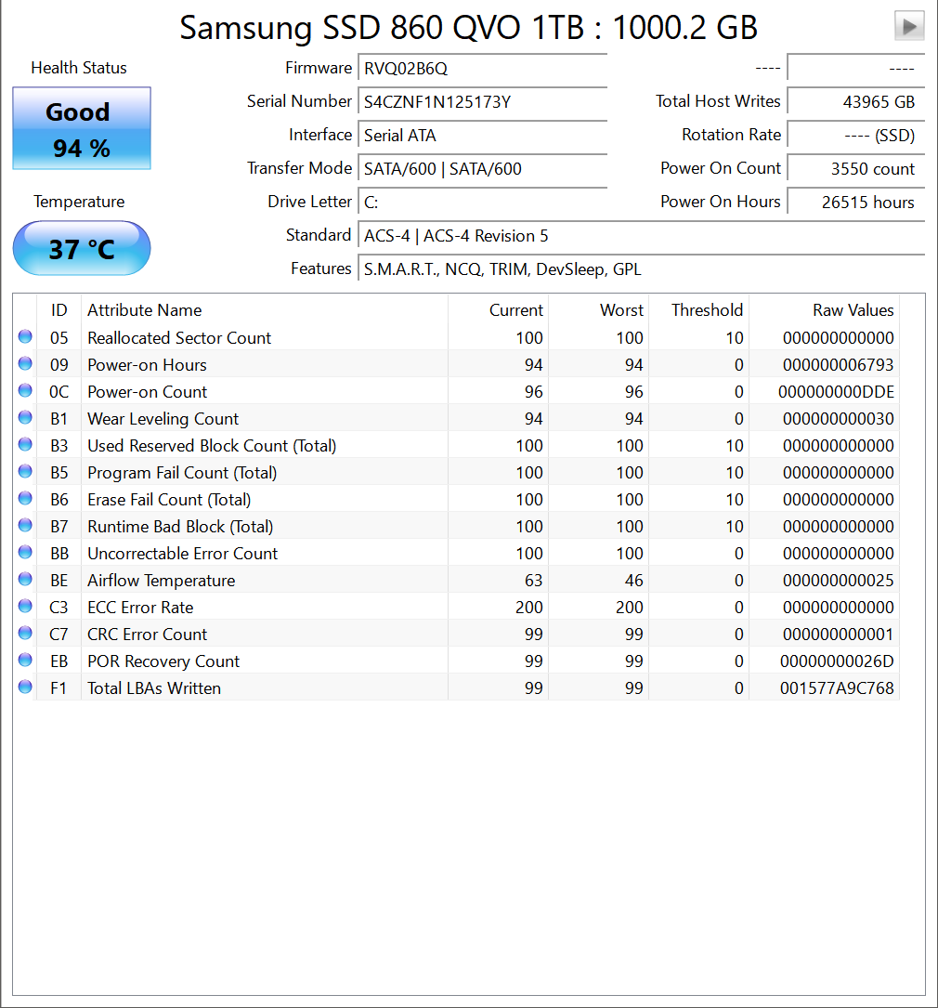Click raw value 000000000030
Image resolution: width=938 pixels, height=1008 pixels.
(x=838, y=418)
